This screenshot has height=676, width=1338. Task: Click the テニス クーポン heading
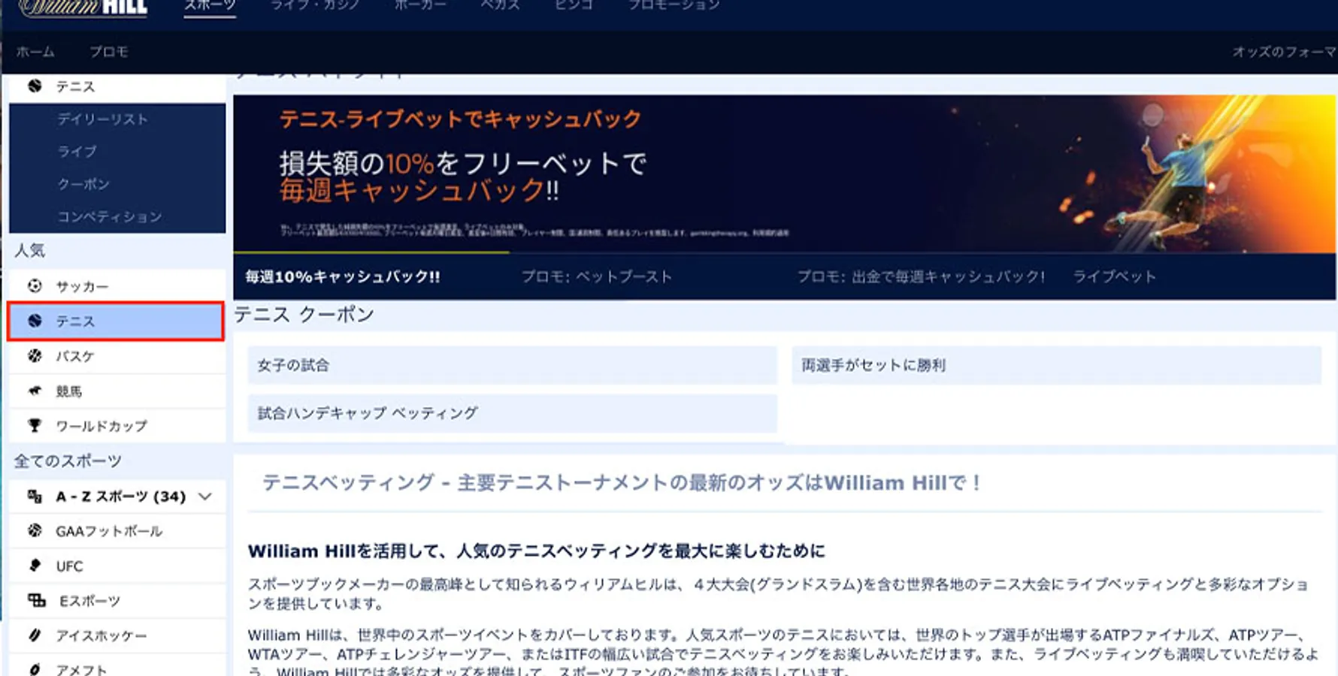pos(304,314)
